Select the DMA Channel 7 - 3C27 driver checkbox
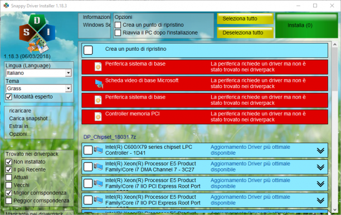The height and width of the screenshot is (215, 341). coord(88,167)
